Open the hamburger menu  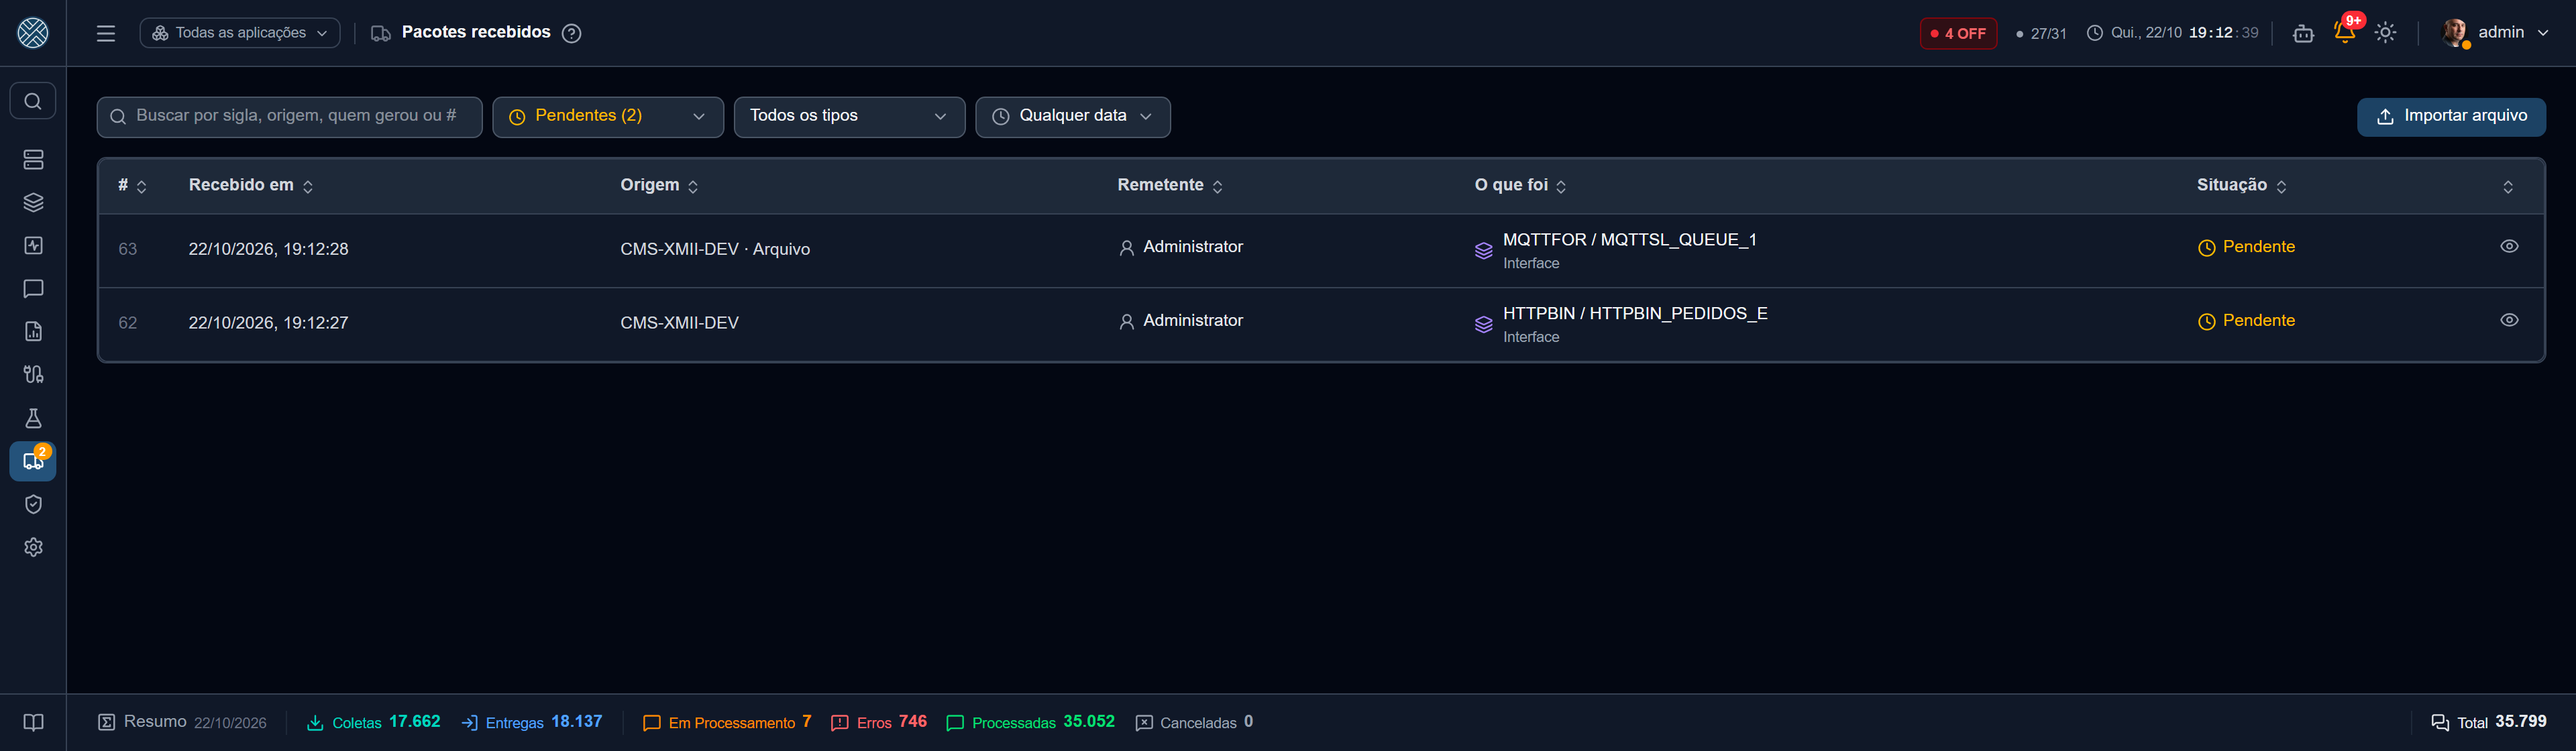coord(106,33)
